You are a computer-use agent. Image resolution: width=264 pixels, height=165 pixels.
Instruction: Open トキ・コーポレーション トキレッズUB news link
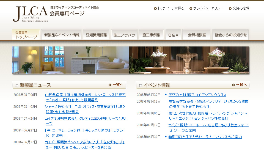point(85,133)
